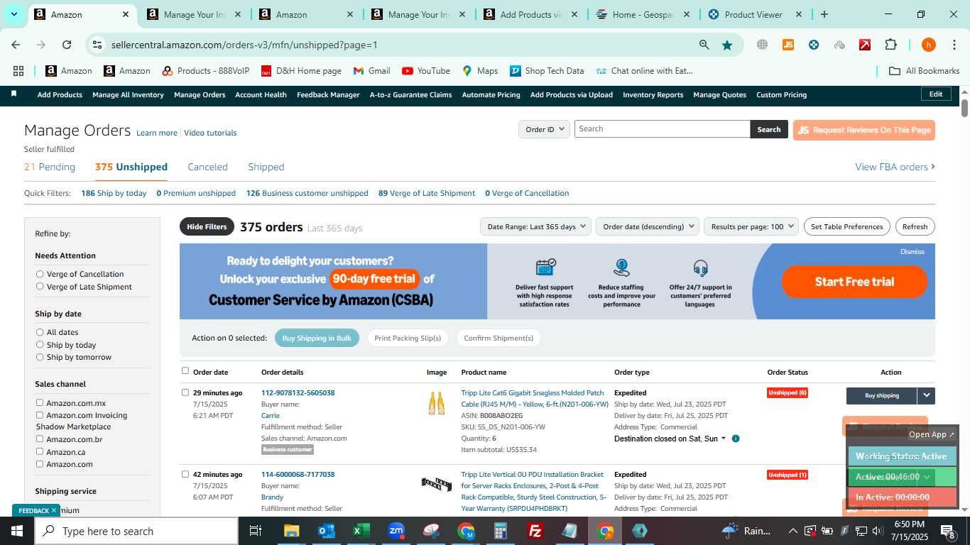Viewport: 970px width, 545px height.
Task: Click the bookmark flag in Seller Central header
Action: pos(13,94)
